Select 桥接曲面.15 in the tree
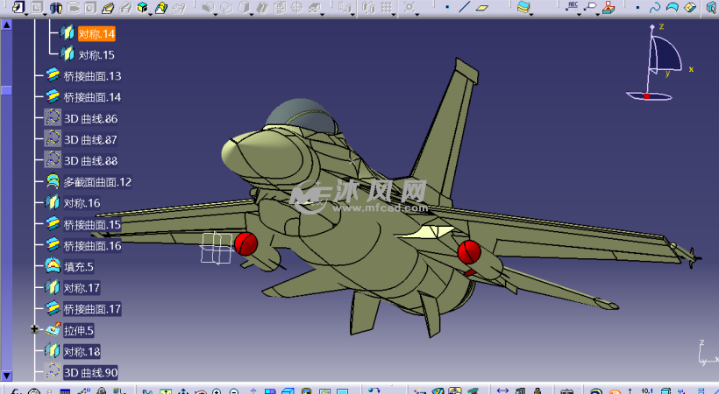Viewport: 719px width, 394px height. (92, 224)
